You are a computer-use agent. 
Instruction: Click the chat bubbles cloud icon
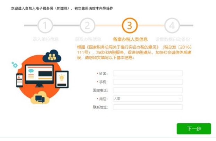40,98
